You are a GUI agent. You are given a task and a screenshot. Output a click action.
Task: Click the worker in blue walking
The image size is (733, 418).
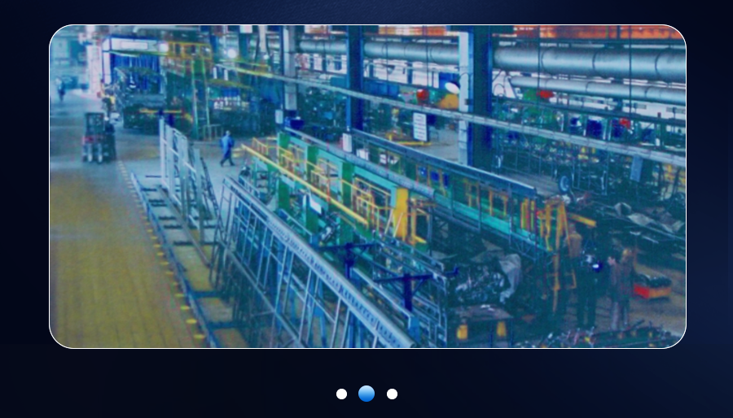226,148
